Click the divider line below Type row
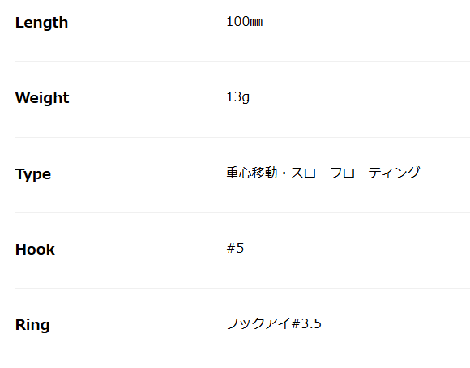This screenshot has width=470, height=368. 242,212
